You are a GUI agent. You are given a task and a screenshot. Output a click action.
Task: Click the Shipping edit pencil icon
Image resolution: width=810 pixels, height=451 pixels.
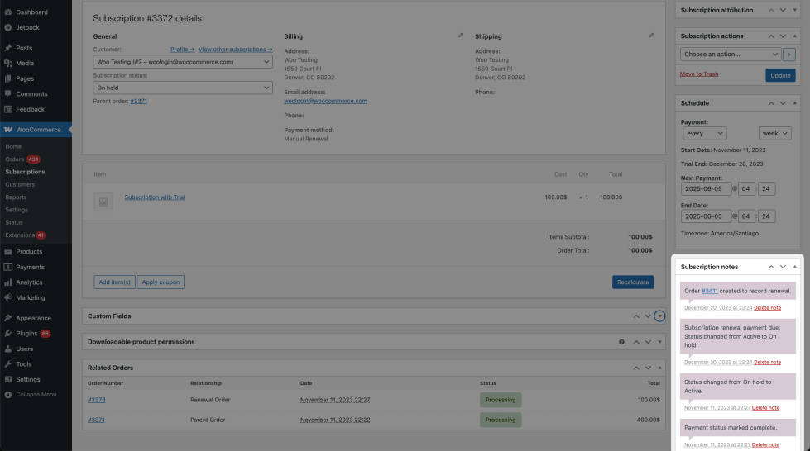coord(651,36)
